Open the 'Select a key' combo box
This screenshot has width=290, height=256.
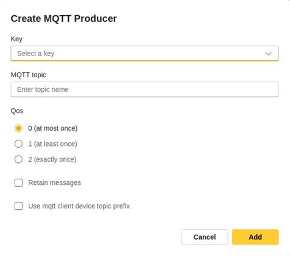point(144,54)
